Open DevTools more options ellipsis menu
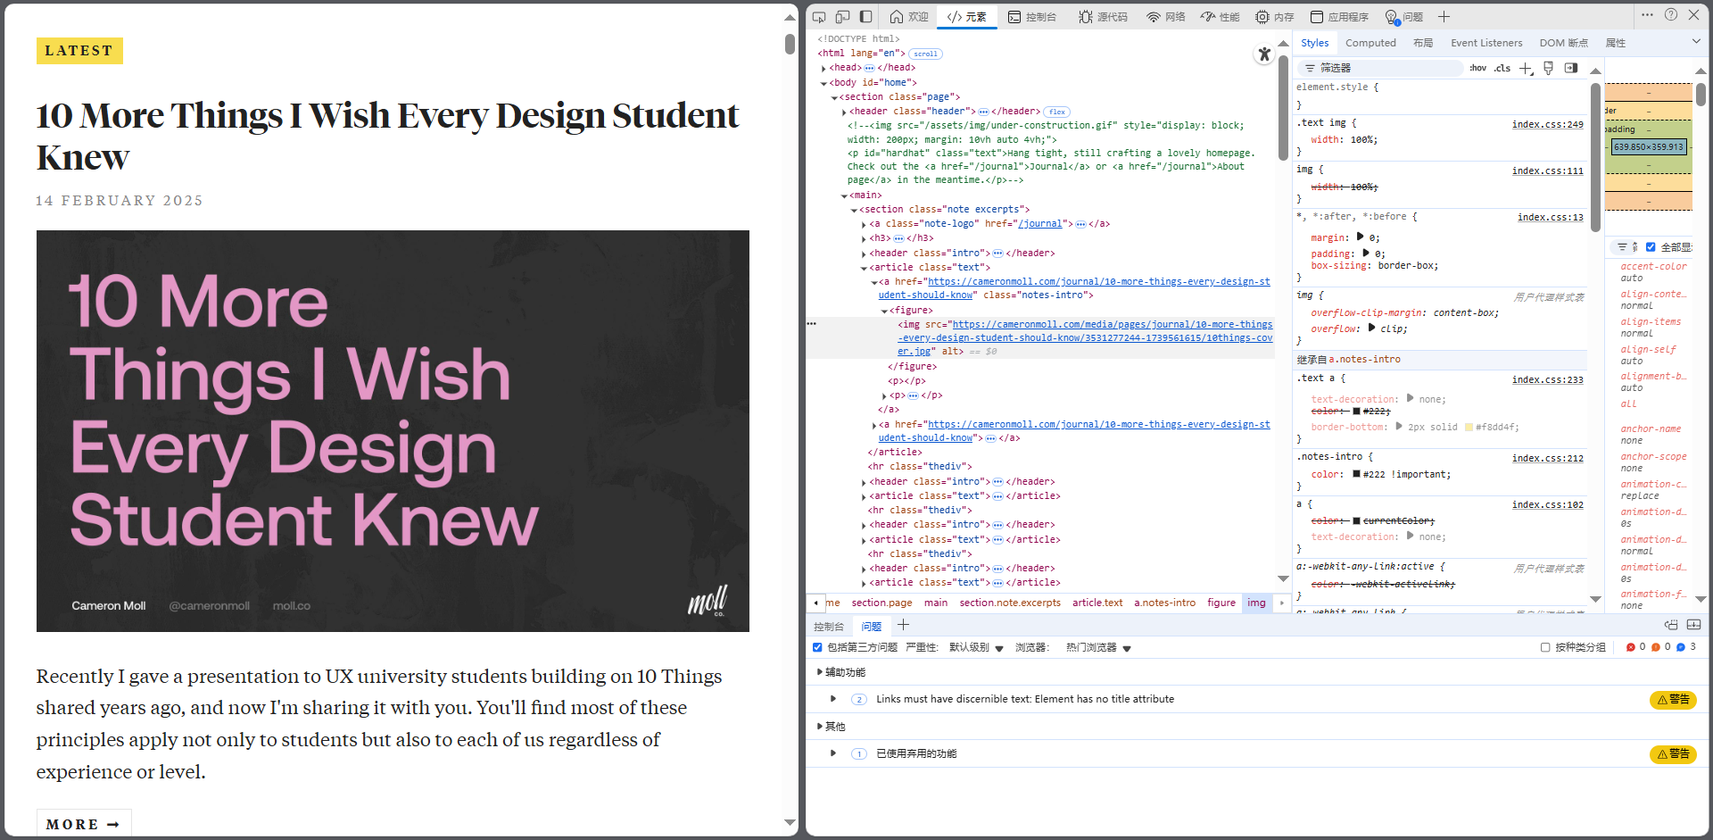Image resolution: width=1713 pixels, height=840 pixels. pos(1647,15)
